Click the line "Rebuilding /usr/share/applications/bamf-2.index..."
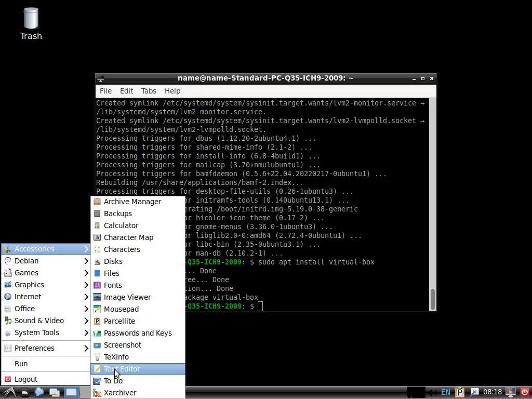 click(199, 182)
